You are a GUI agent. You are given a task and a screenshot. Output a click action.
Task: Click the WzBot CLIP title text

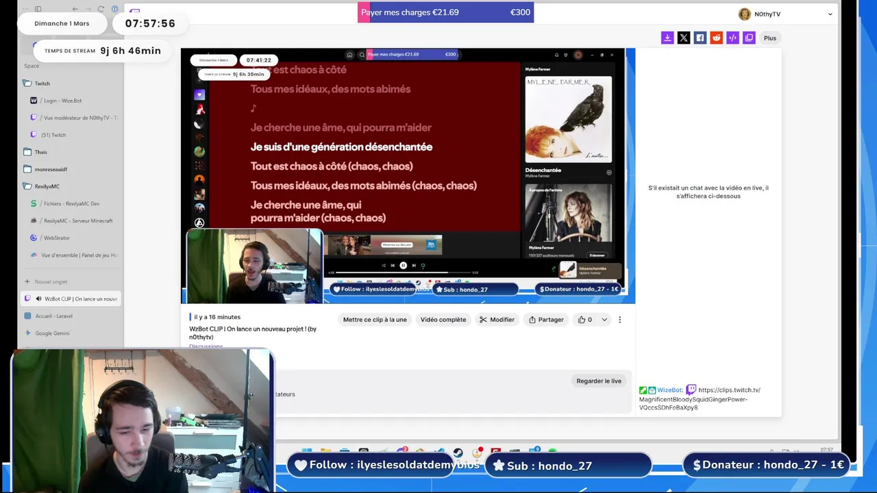pyautogui.click(x=253, y=333)
